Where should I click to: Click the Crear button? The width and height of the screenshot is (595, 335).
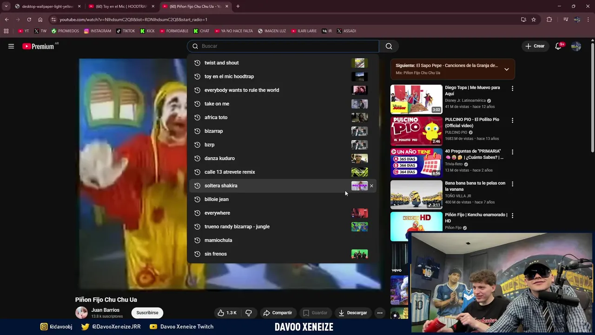[x=535, y=46]
